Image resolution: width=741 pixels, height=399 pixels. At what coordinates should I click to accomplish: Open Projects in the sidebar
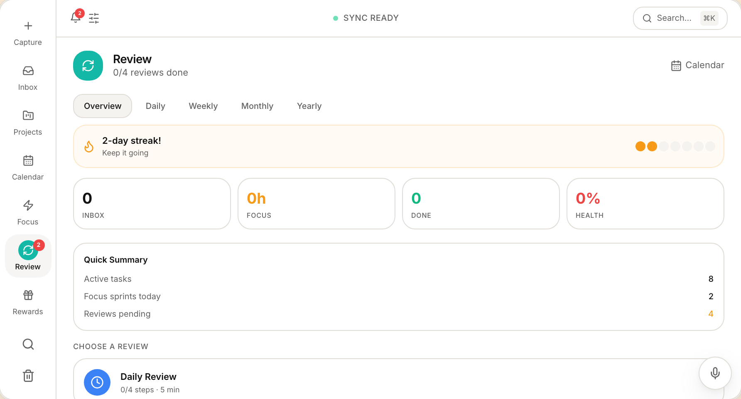(x=28, y=116)
